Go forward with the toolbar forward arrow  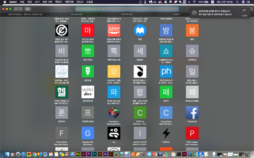[21, 9]
